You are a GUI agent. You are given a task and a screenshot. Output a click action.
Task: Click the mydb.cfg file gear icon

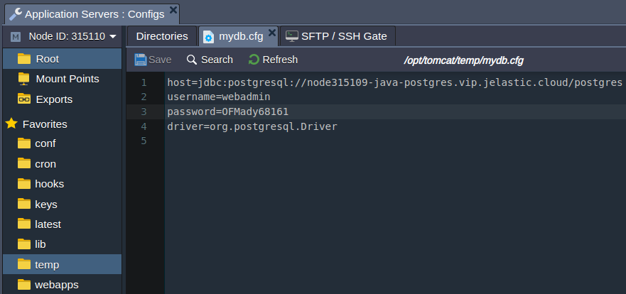click(x=208, y=37)
